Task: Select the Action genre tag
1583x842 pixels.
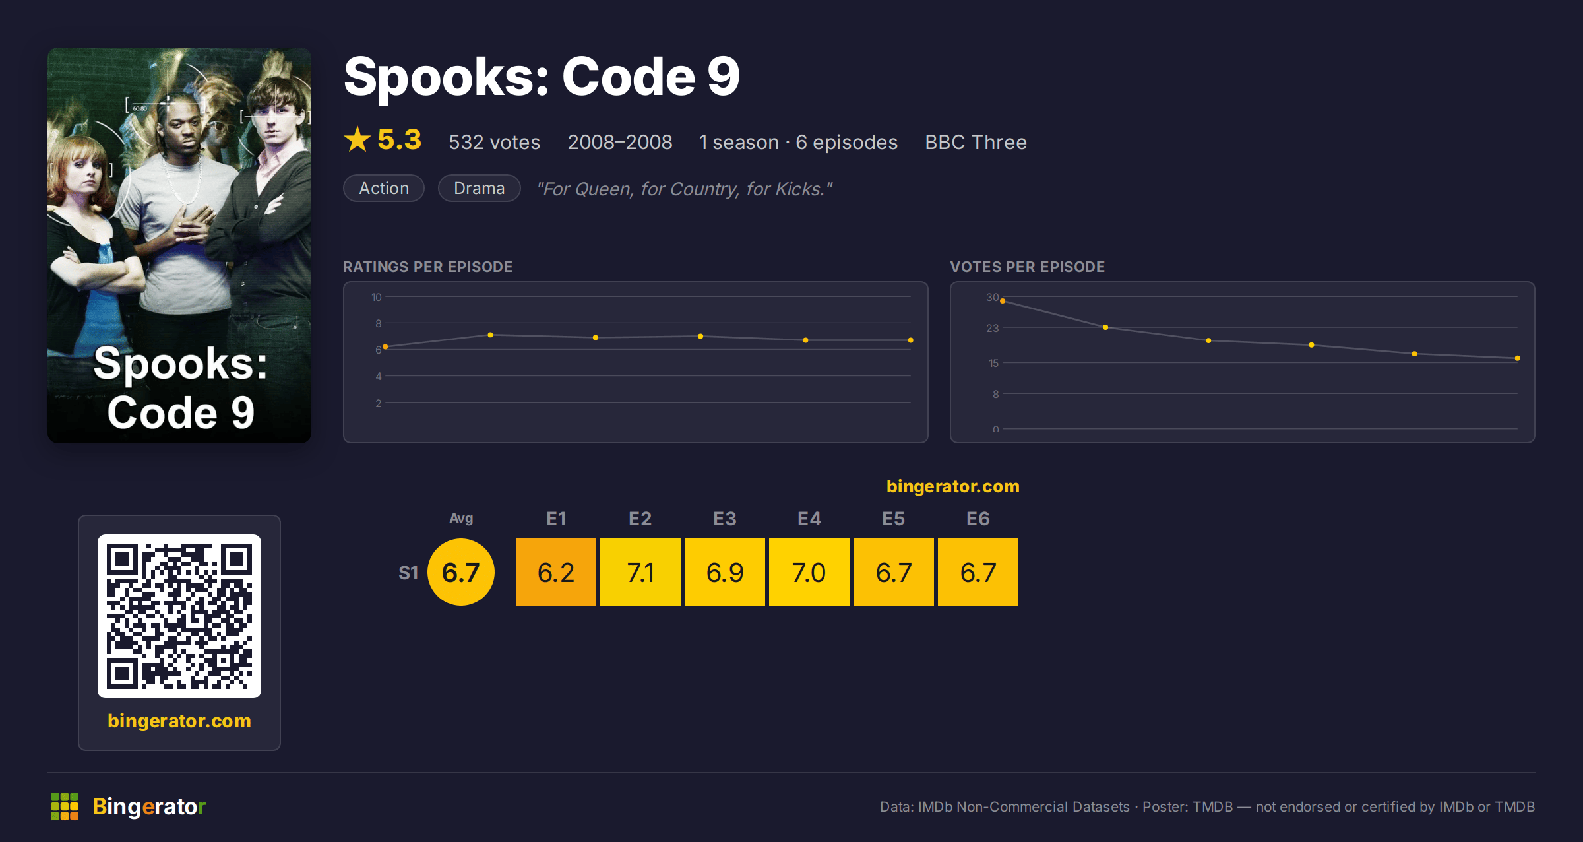Action: [384, 188]
